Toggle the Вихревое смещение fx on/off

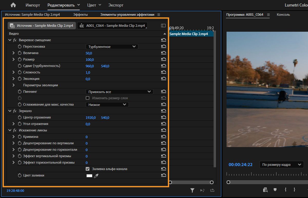[15, 40]
